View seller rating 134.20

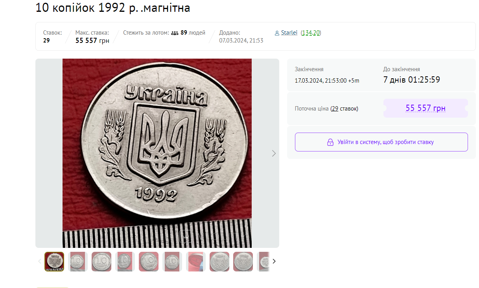pyautogui.click(x=311, y=33)
